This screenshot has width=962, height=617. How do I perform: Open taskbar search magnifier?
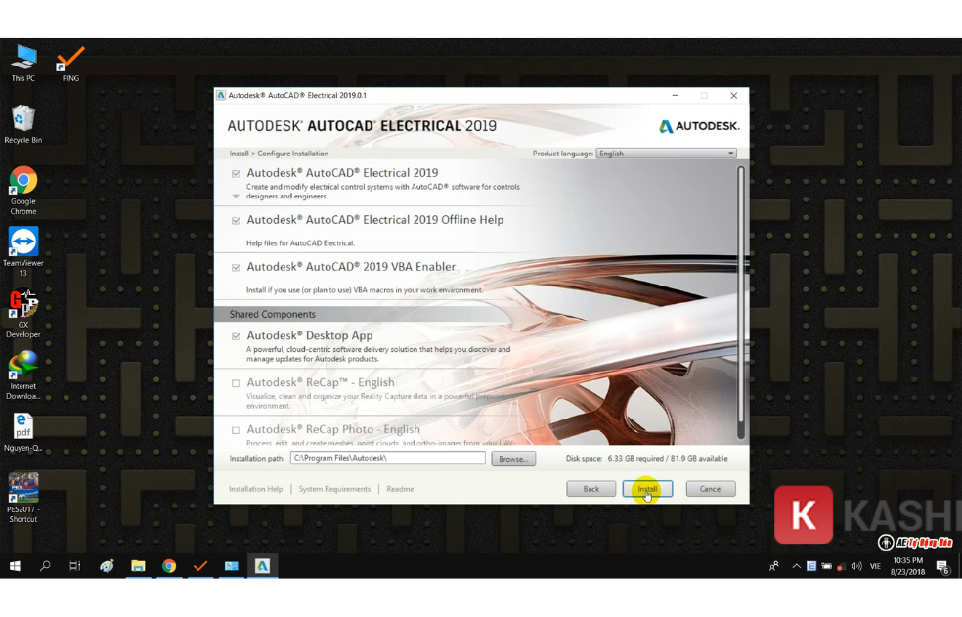(45, 566)
